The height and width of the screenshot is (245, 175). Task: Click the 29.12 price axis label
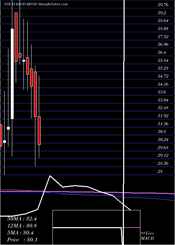pos(163,155)
